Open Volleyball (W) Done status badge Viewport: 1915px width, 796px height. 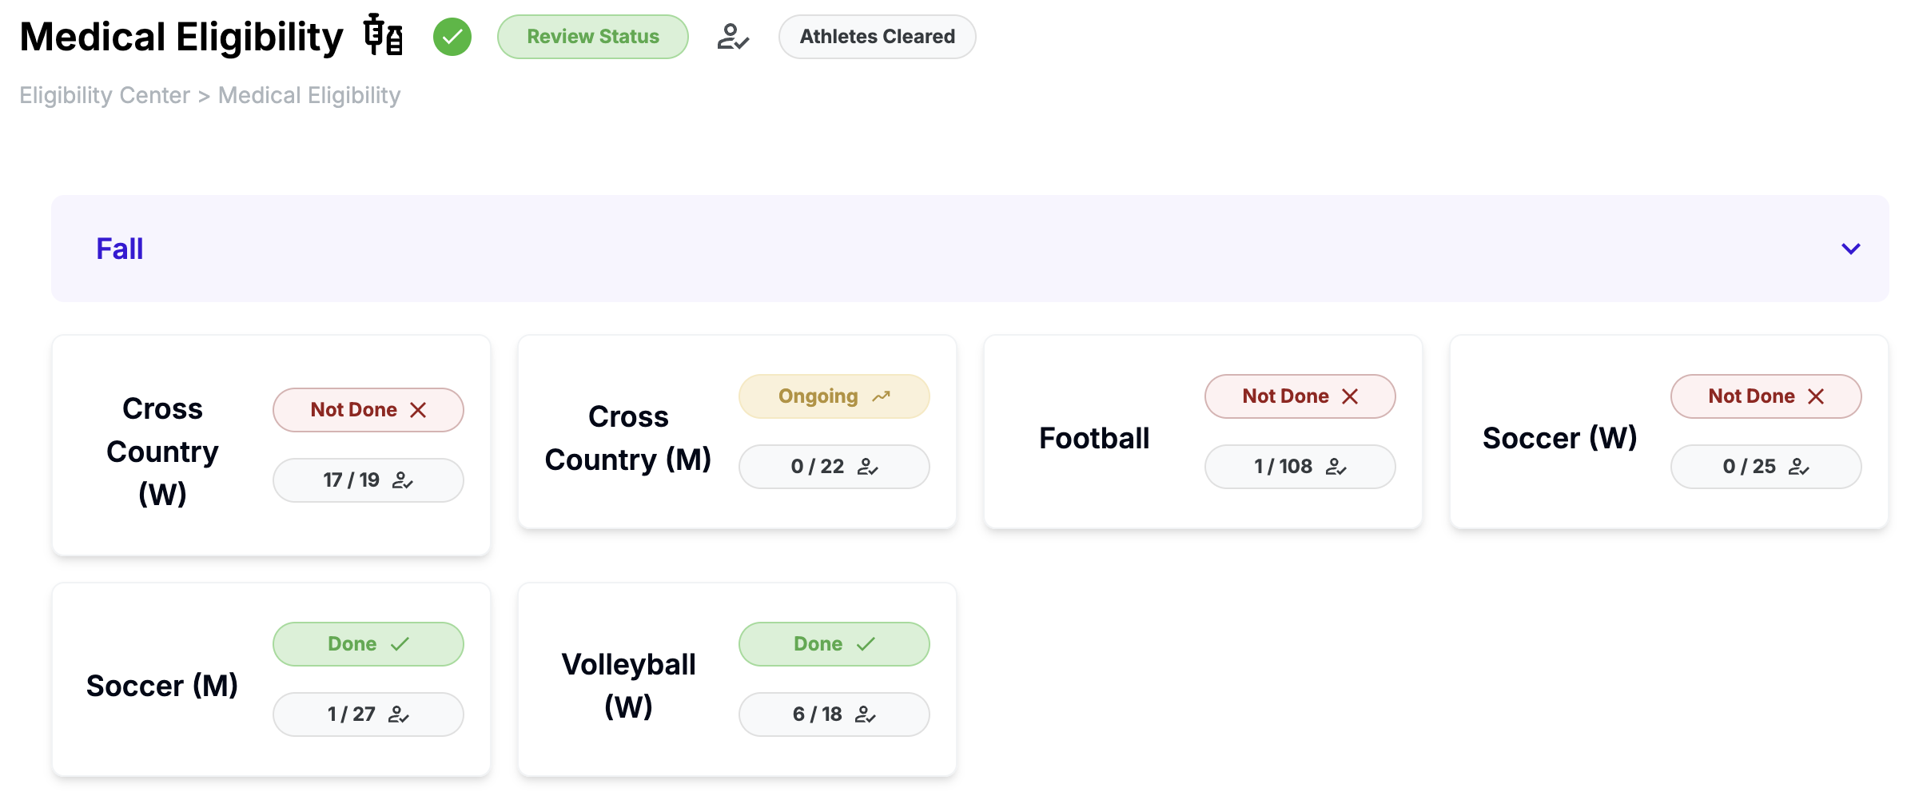pyautogui.click(x=834, y=644)
